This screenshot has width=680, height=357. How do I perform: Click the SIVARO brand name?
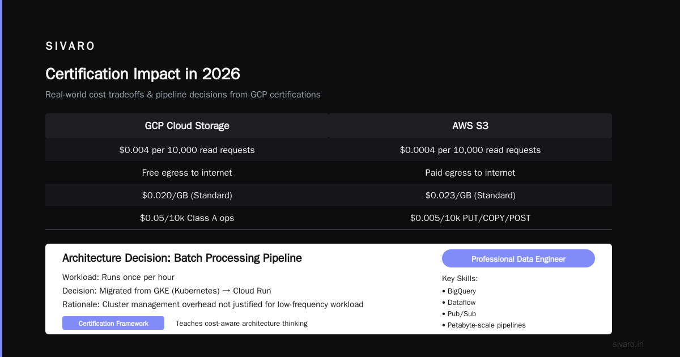coord(70,46)
